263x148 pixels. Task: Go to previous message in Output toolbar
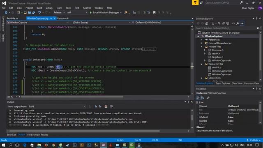point(96,106)
